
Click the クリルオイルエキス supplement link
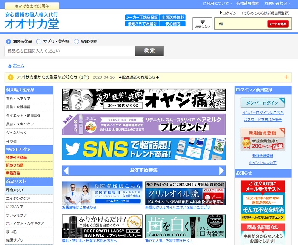[x=178, y=208]
